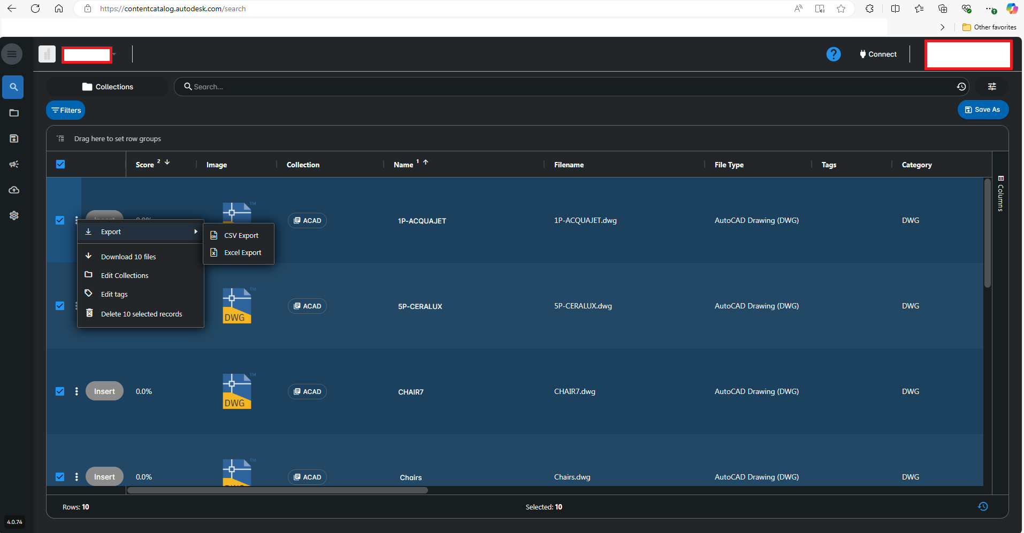Select Edit Collections menu item
1024x533 pixels.
141,275
